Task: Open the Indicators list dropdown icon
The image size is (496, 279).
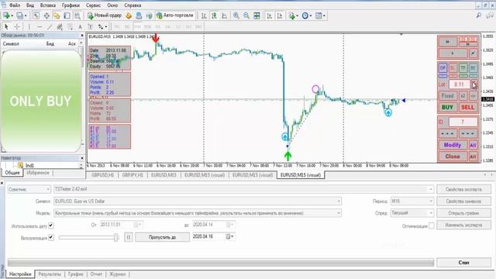Action: (x=293, y=15)
